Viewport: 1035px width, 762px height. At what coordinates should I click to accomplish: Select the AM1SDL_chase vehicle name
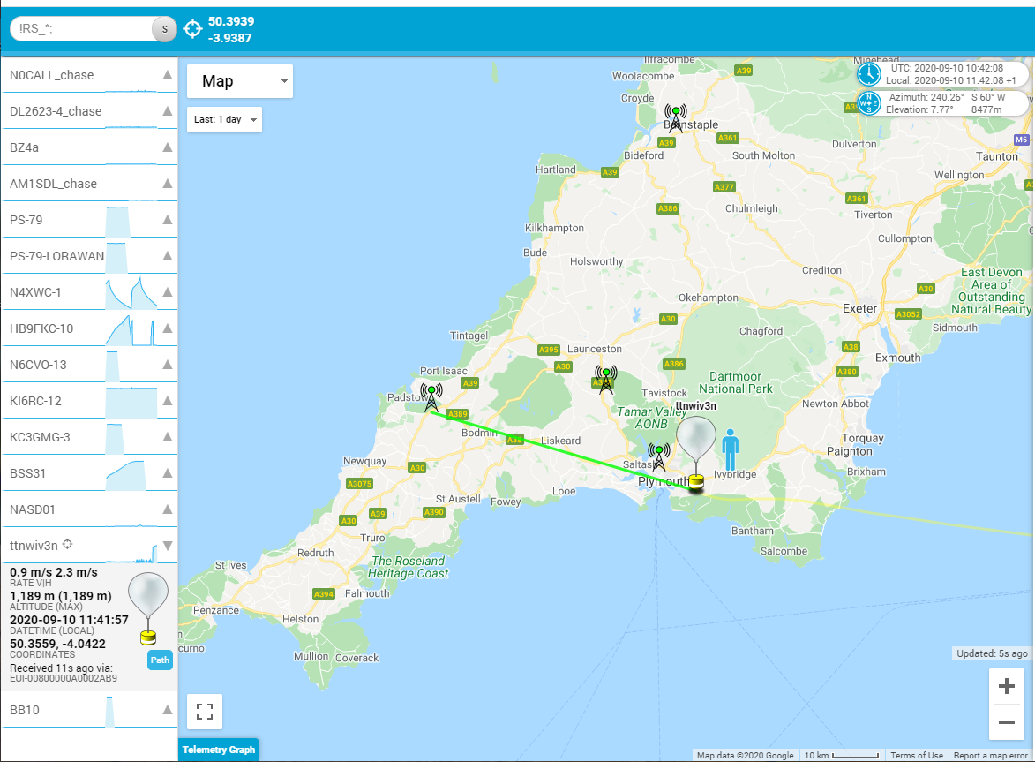53,185
